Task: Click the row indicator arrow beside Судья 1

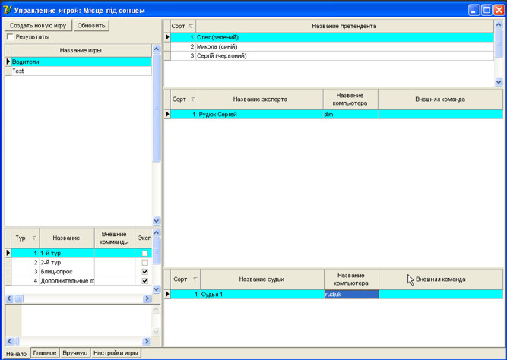Action: point(168,295)
